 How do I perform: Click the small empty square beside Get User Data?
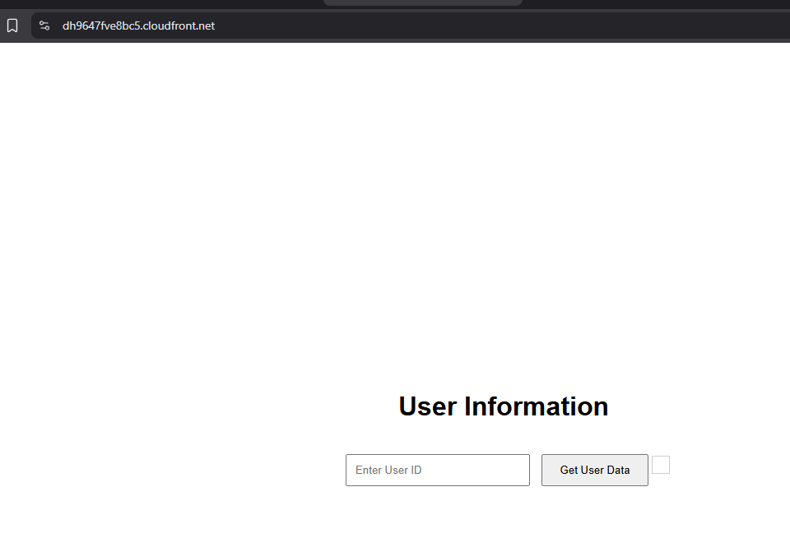[661, 465]
